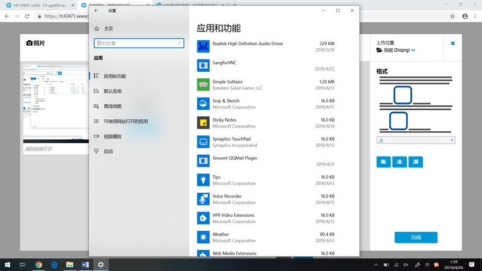Close the photo upload panel with X
The height and width of the screenshot is (271, 482).
tap(452, 43)
